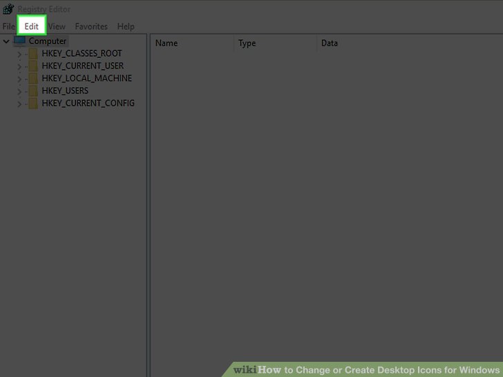Click the HKEY_CLASSES_ROOT folder icon
This screenshot has height=377, width=503.
[33, 54]
